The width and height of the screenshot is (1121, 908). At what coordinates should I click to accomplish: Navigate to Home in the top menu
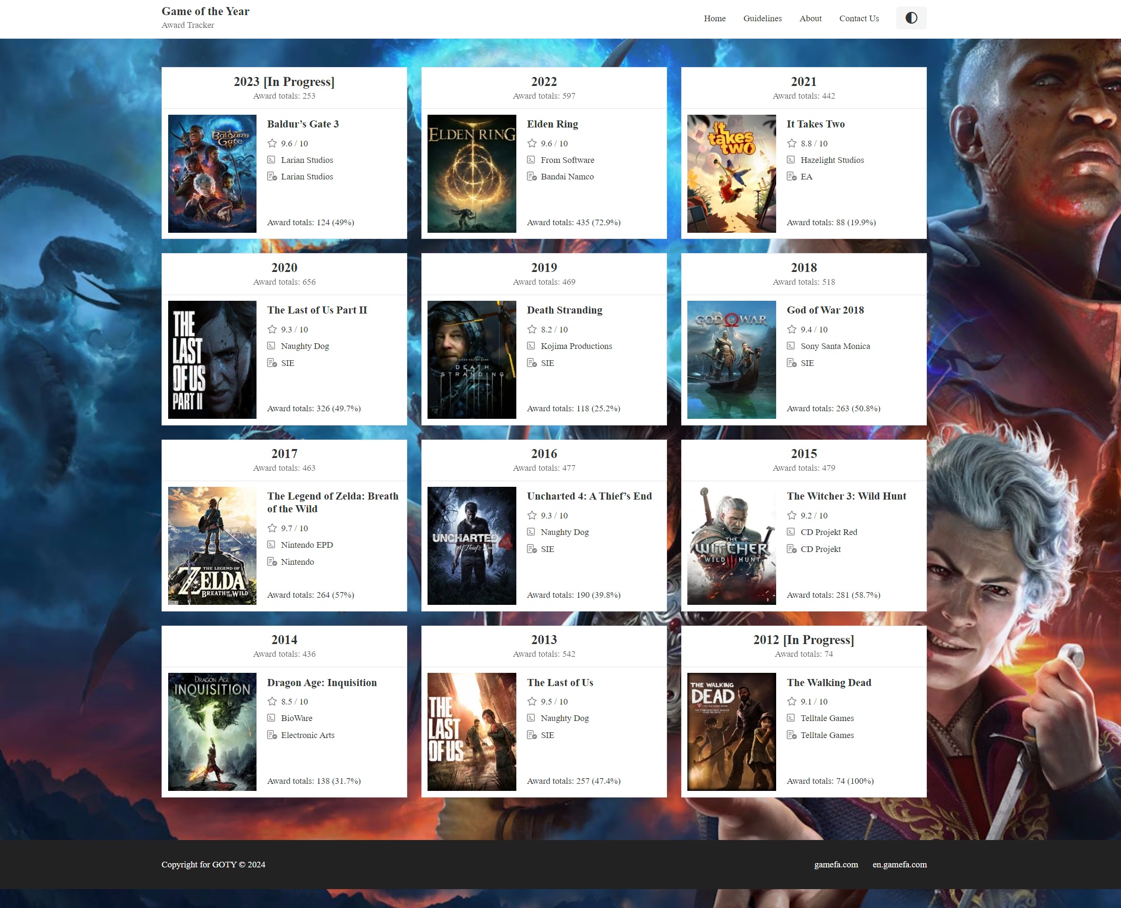point(714,18)
